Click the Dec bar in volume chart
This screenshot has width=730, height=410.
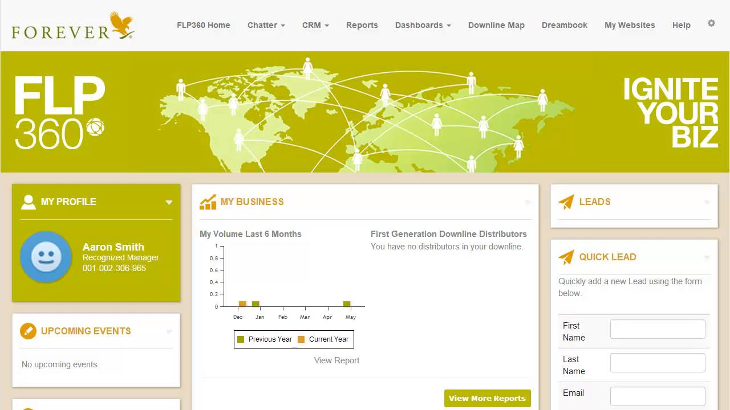tap(242, 304)
